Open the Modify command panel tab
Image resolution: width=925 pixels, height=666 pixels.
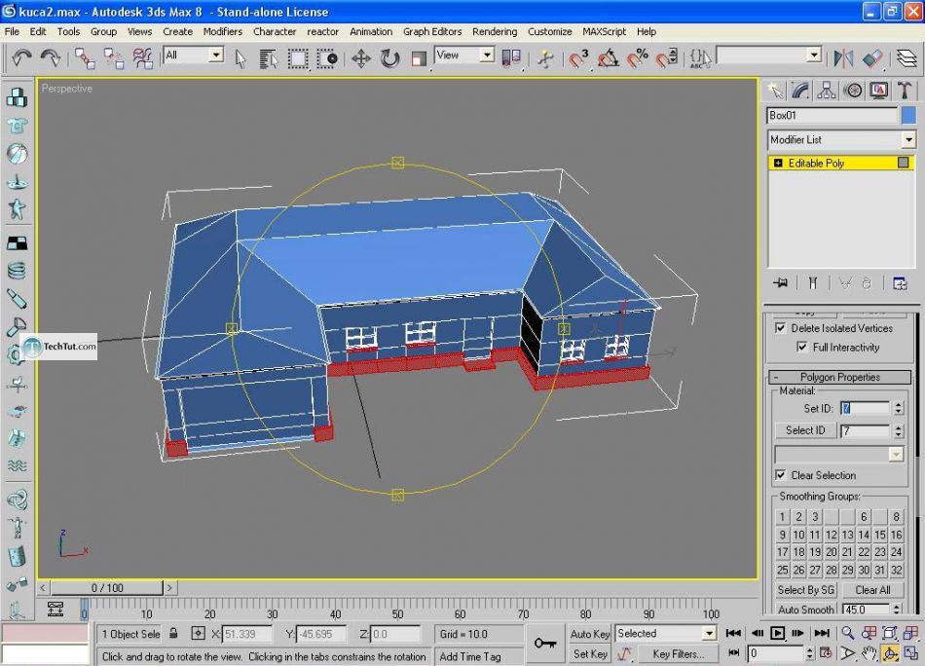(800, 91)
